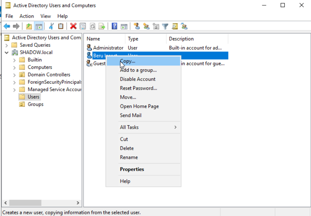This screenshot has width=311, height=216.
Task: Click the Up one level folder icon
Action: [x=29, y=26]
